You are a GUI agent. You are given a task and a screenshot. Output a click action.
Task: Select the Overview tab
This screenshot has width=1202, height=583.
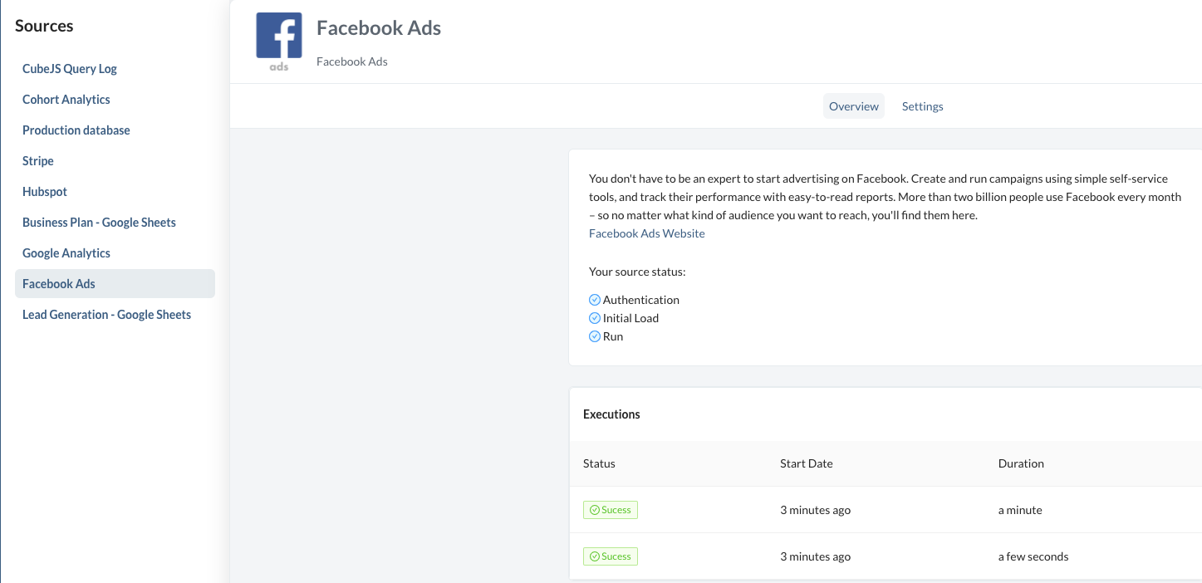pyautogui.click(x=853, y=106)
